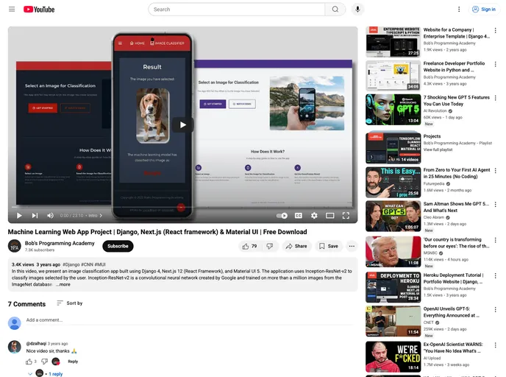Expand description with ...more
506x377 pixels.
coord(63,284)
